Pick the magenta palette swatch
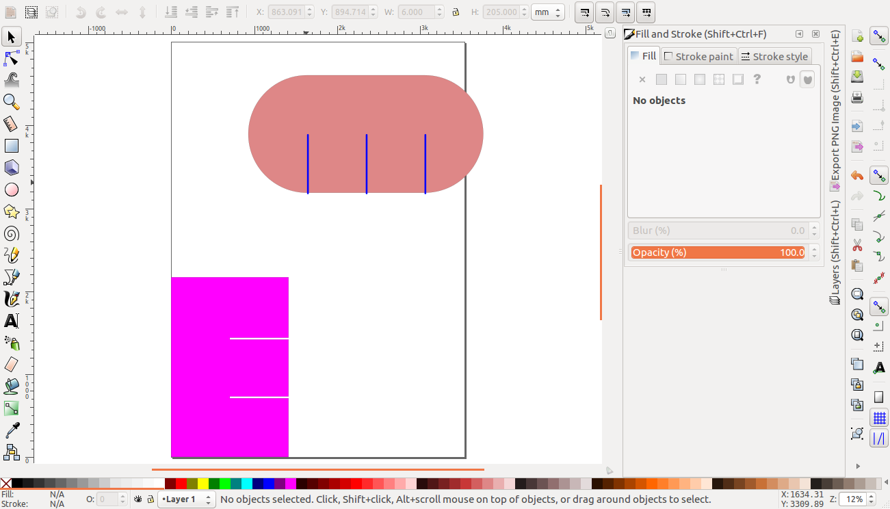 point(291,483)
